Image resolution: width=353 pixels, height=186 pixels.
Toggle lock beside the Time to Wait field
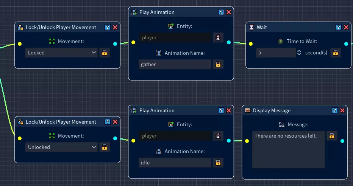click(x=336, y=53)
